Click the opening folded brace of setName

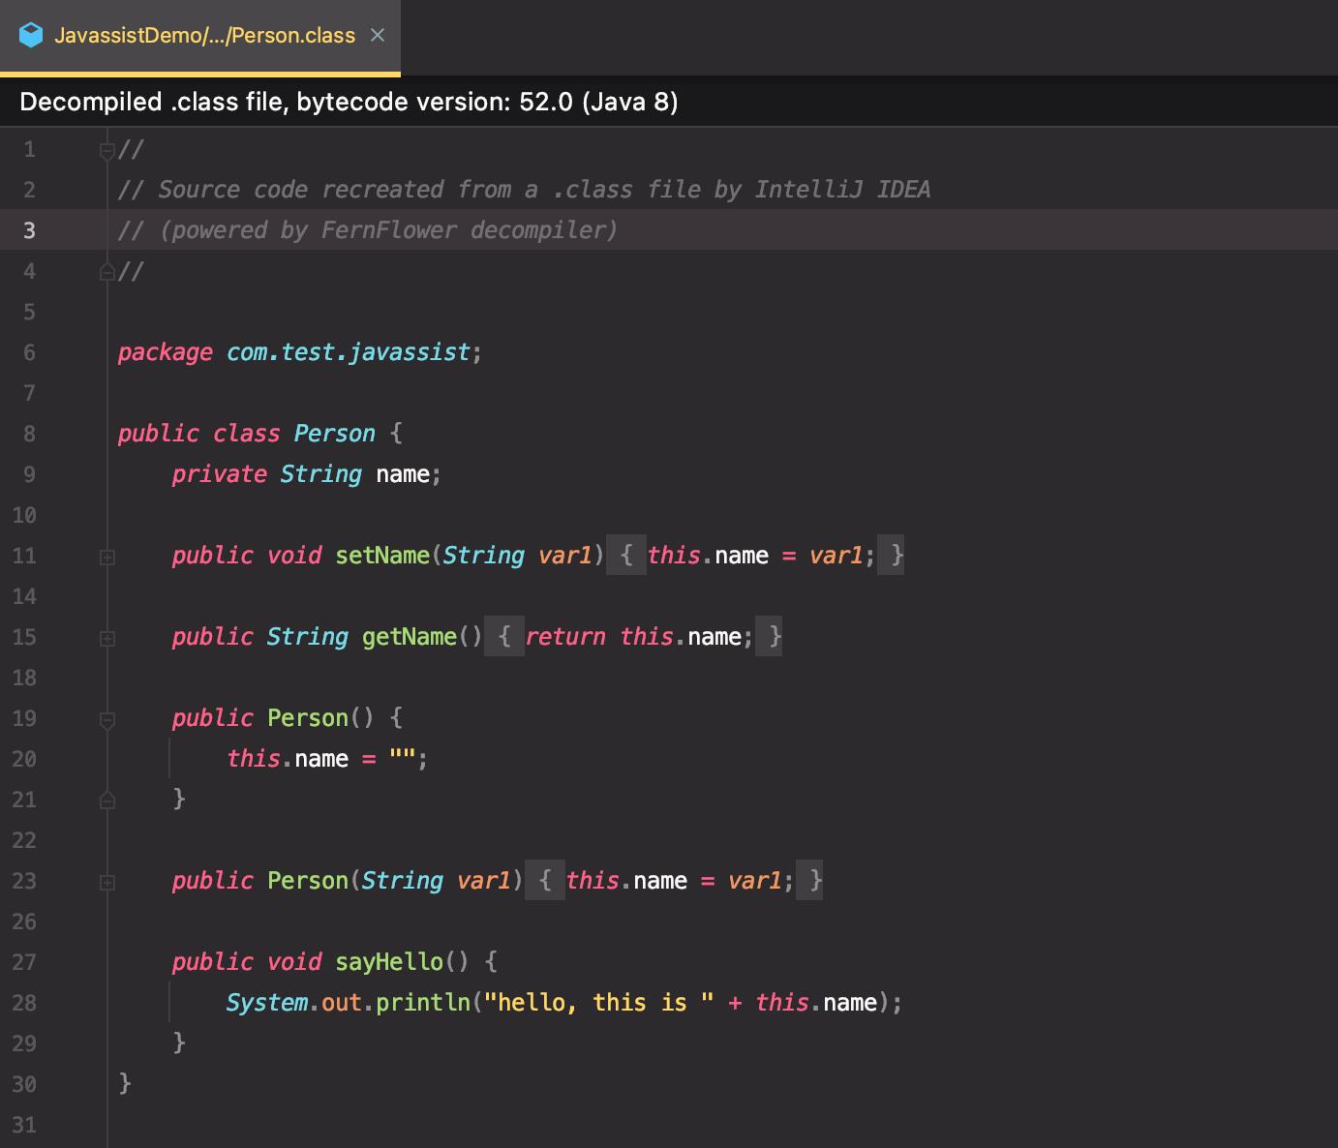tap(626, 556)
